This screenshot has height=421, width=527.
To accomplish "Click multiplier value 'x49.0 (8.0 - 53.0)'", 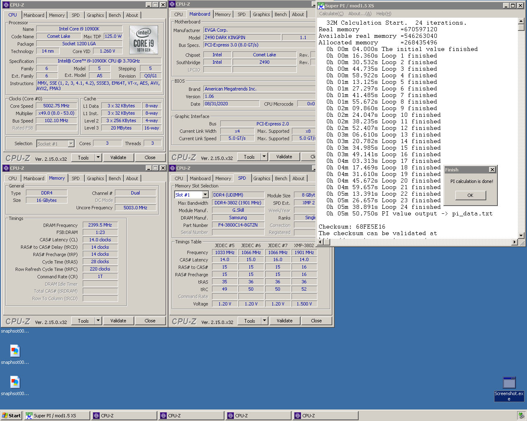I will click(56, 113).
